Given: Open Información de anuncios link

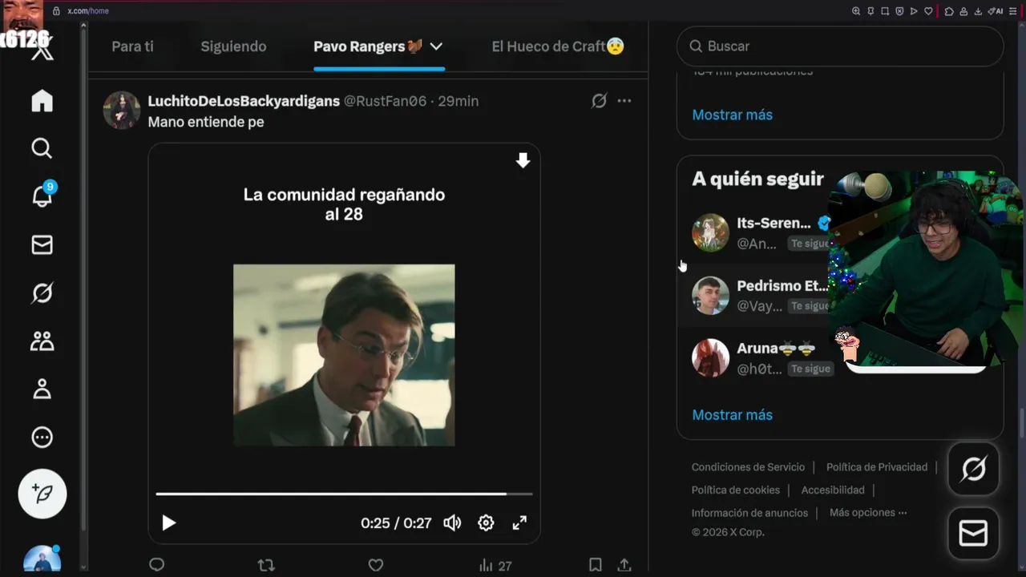Looking at the screenshot, I should pos(749,513).
